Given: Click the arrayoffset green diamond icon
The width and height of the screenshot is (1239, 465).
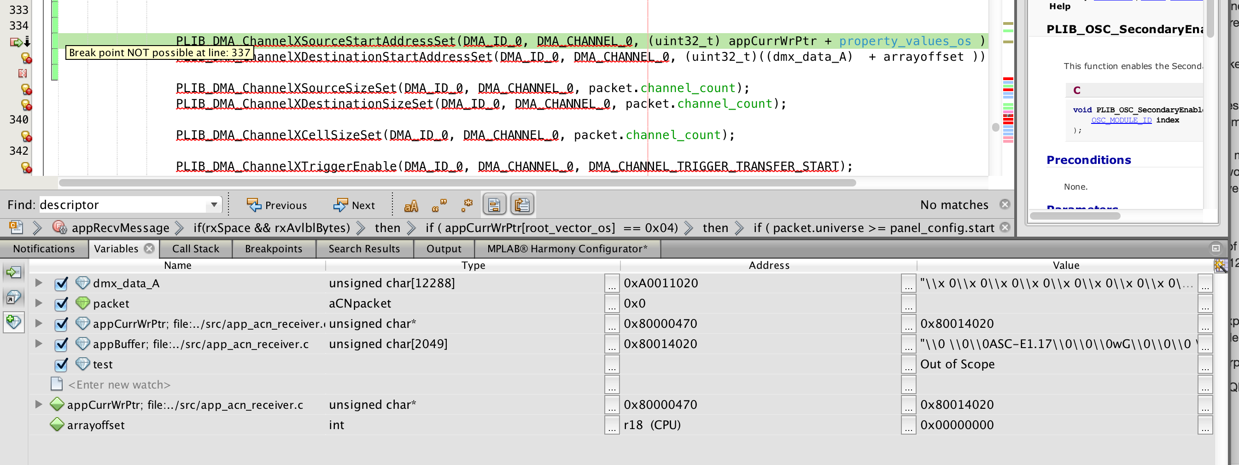Looking at the screenshot, I should 57,424.
